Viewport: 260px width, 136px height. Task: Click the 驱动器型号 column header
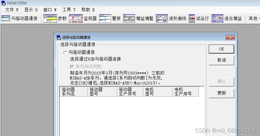(102, 92)
